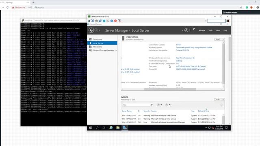
Task: Click into the Events Filter input field
Action: coord(136,105)
